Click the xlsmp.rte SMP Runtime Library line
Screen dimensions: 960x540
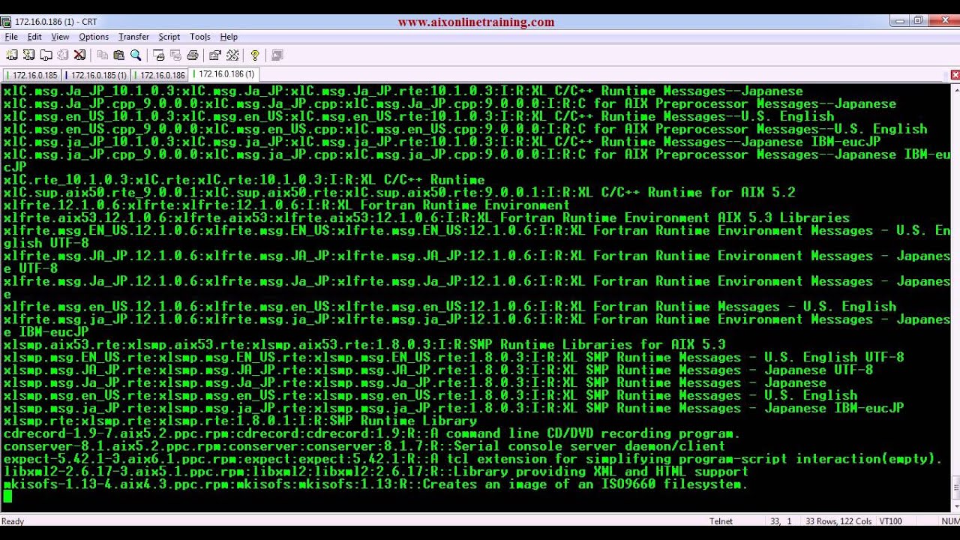click(x=240, y=421)
